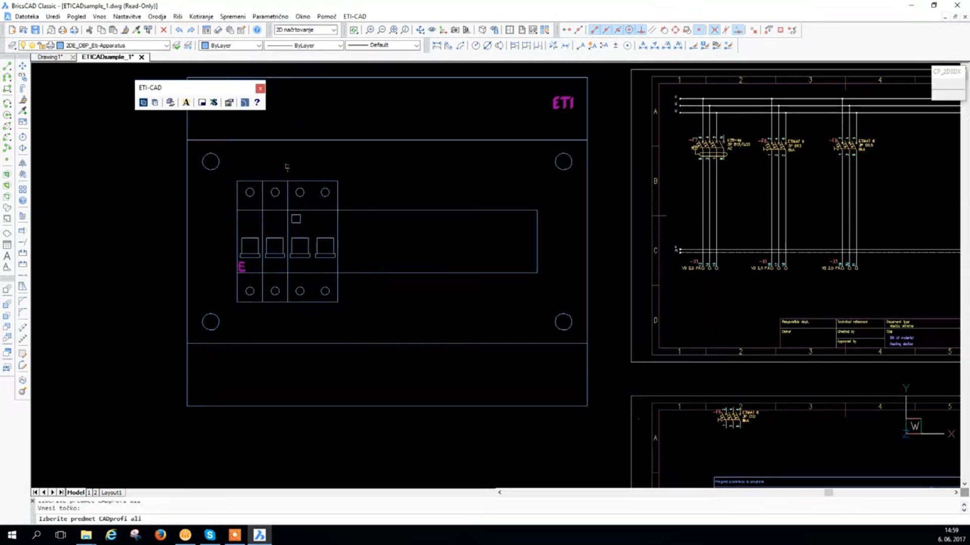Open the Kotiranje menu
This screenshot has width=970, height=545.
click(x=201, y=17)
